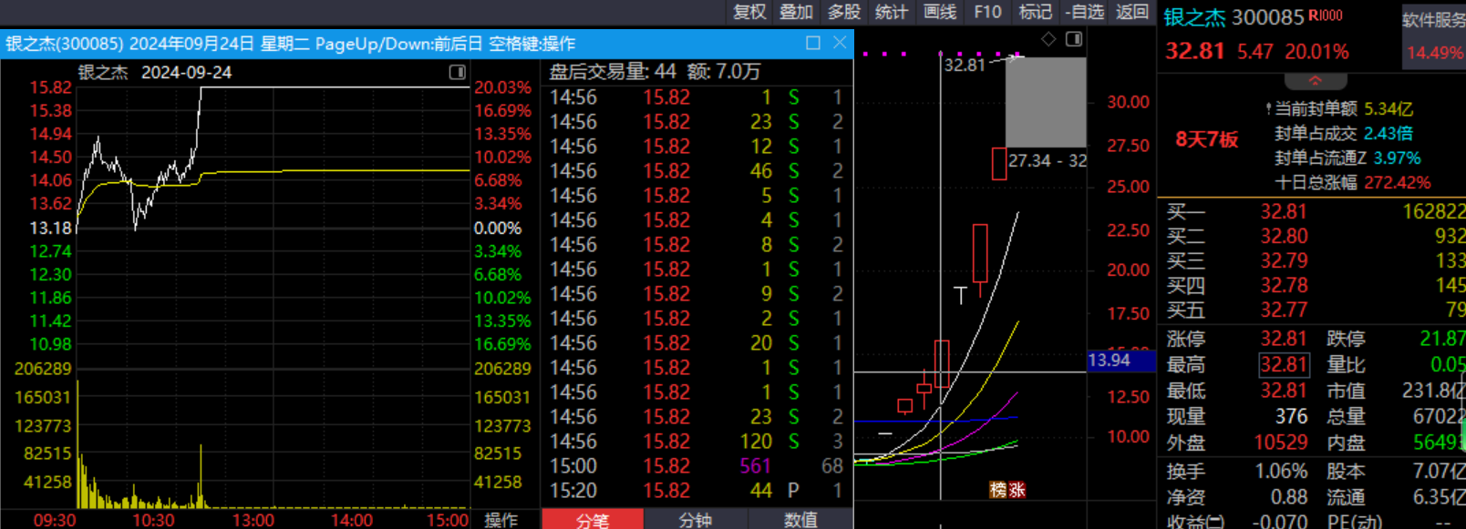The height and width of the screenshot is (529, 1466).
Task: Click 封单占成交 2.43倍 value
Action: [x=1389, y=134]
